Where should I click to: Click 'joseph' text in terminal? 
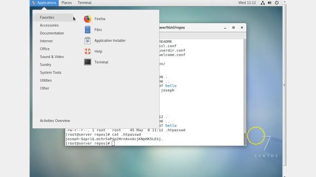(x=167, y=90)
